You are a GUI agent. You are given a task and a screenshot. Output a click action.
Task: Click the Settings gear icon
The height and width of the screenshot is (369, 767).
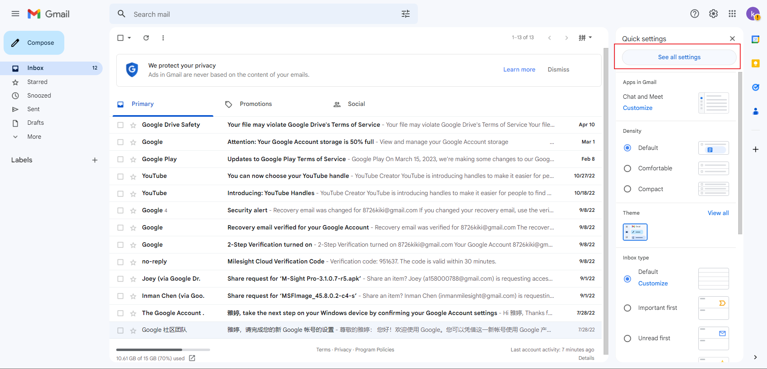coord(713,14)
